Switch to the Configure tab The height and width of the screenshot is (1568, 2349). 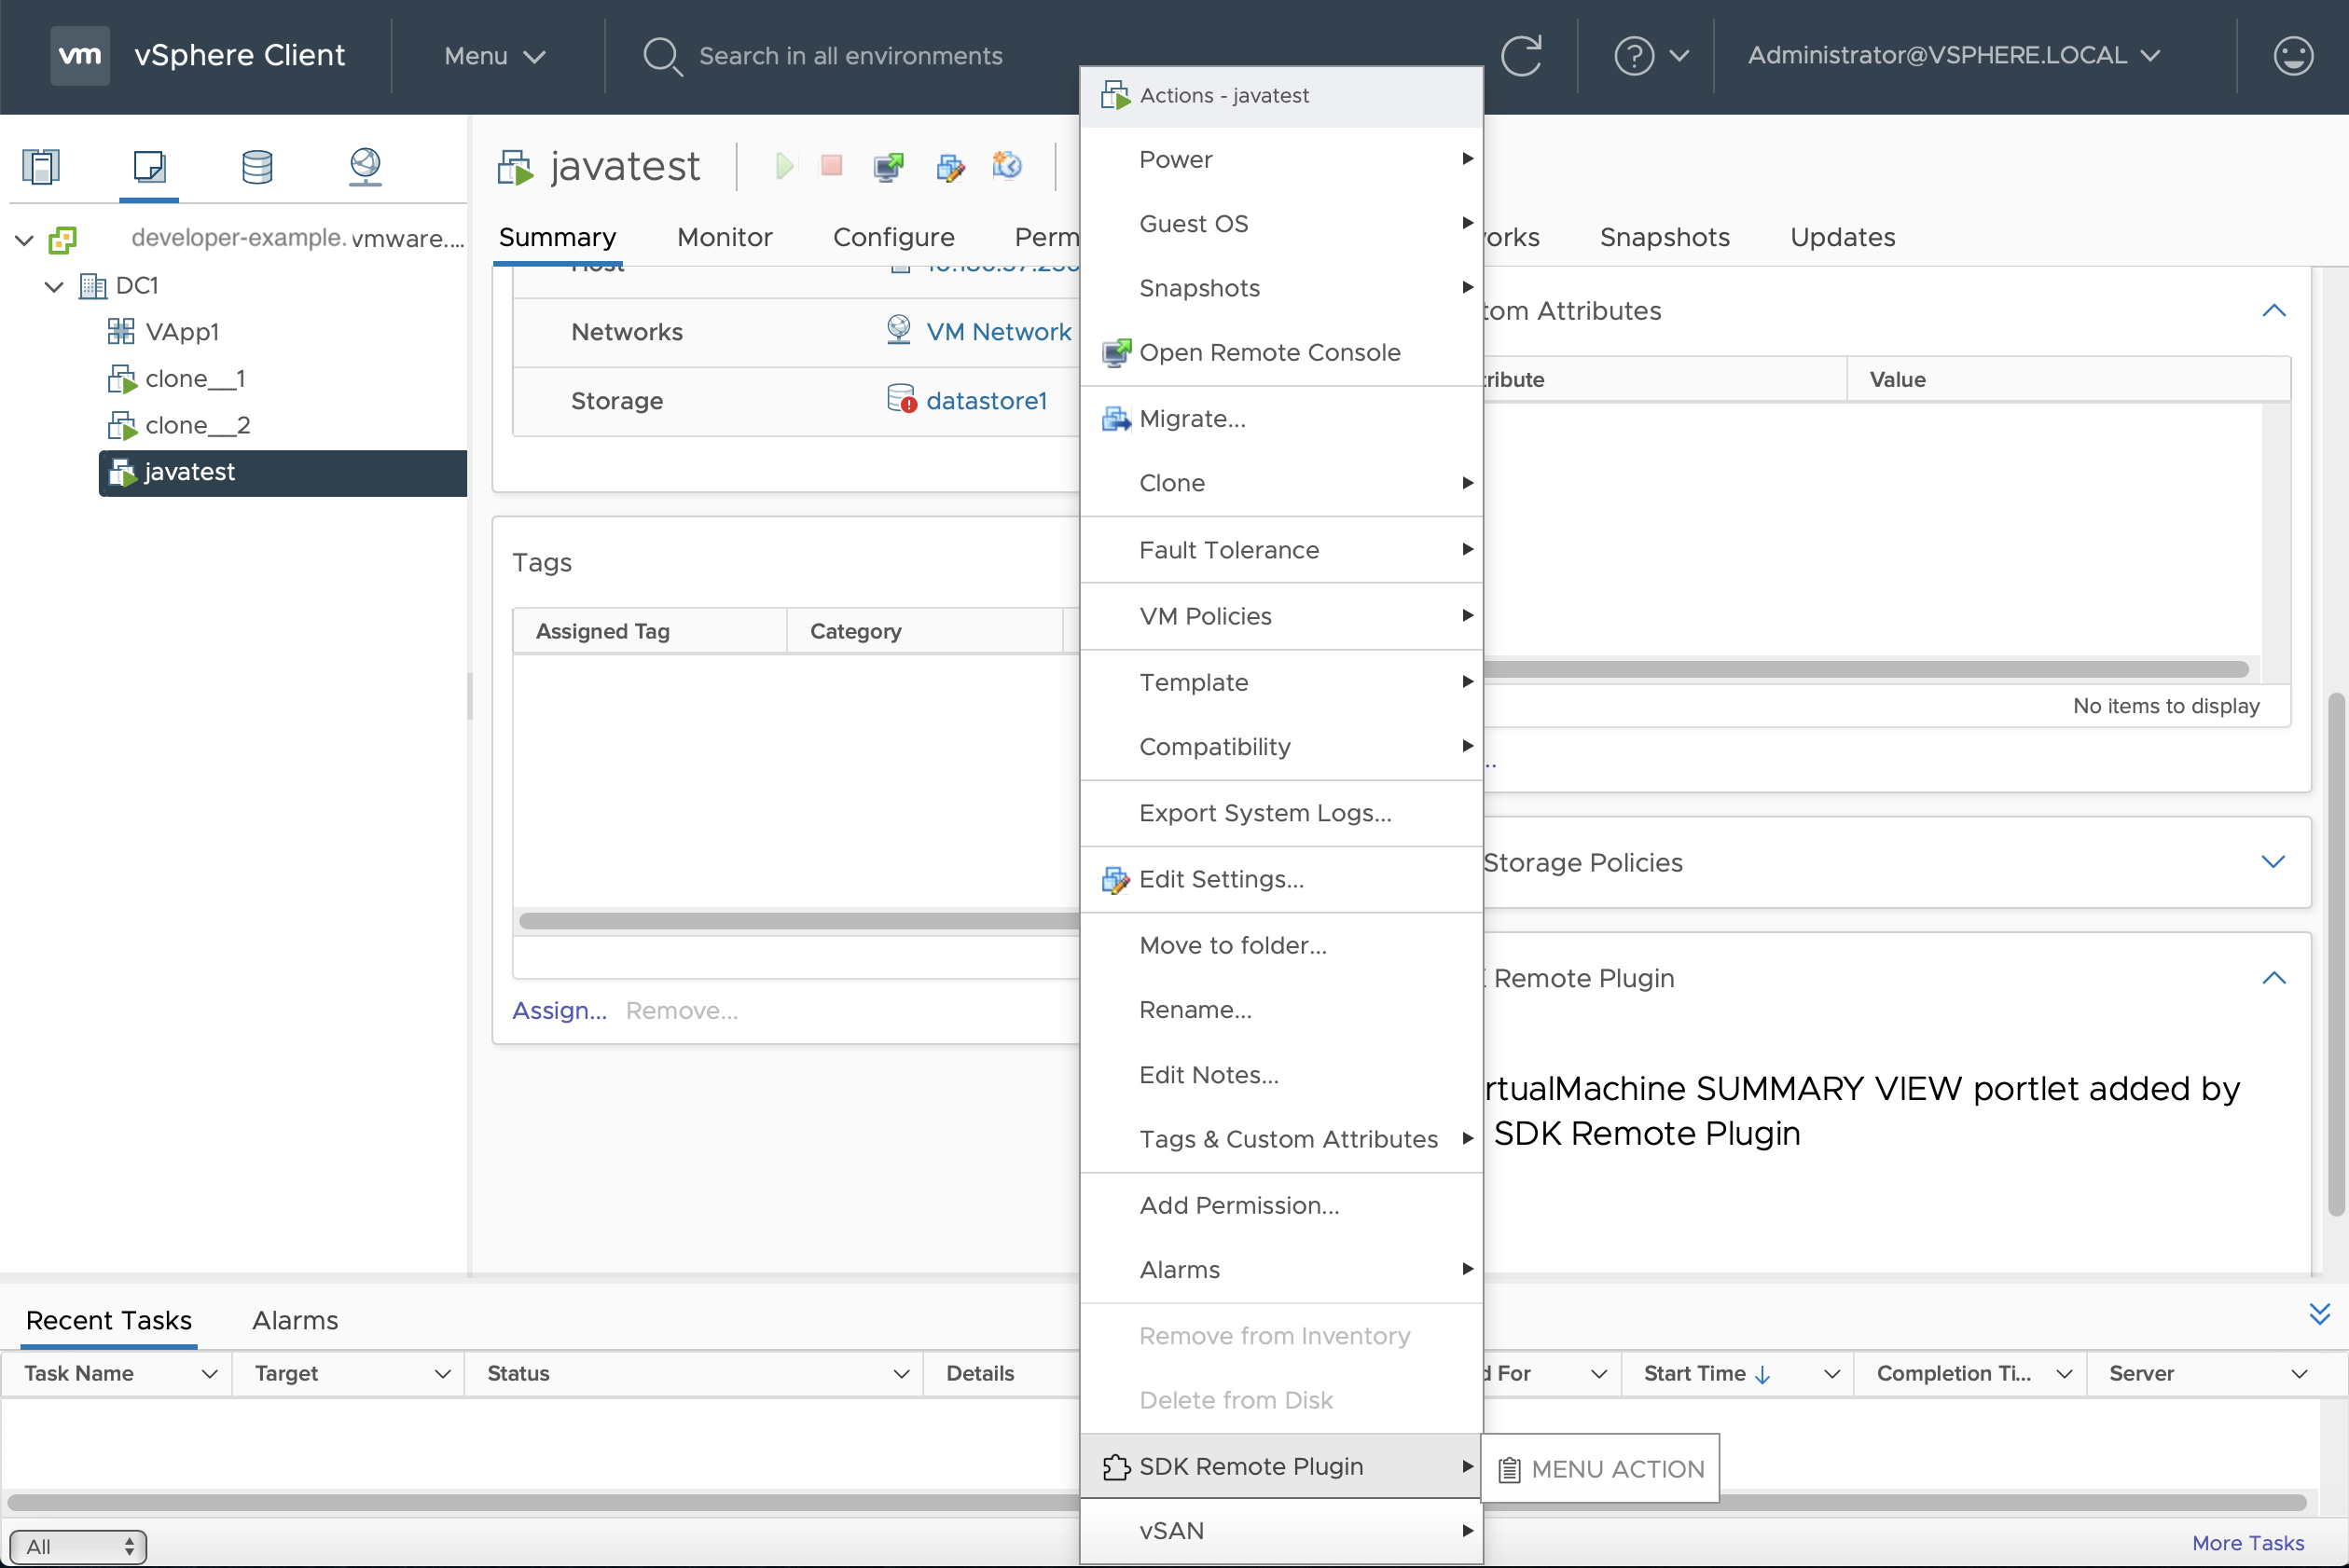point(893,237)
